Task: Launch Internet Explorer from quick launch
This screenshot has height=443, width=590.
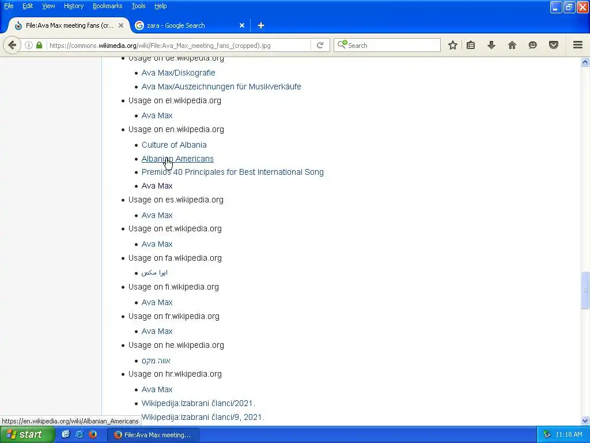Action: point(79,434)
